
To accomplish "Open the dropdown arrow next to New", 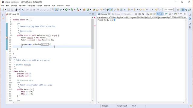I will tap(5, 10).
